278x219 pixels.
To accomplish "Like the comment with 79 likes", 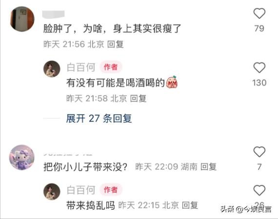I will click(259, 13).
